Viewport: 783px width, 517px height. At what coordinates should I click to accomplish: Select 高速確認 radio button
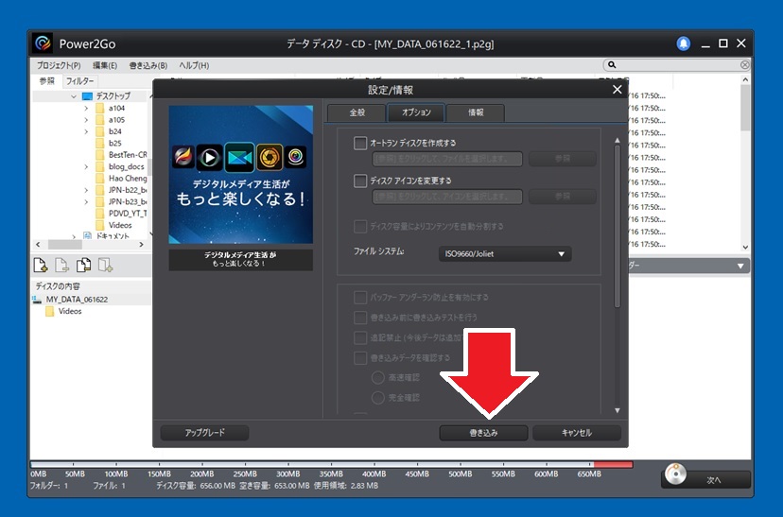click(378, 378)
